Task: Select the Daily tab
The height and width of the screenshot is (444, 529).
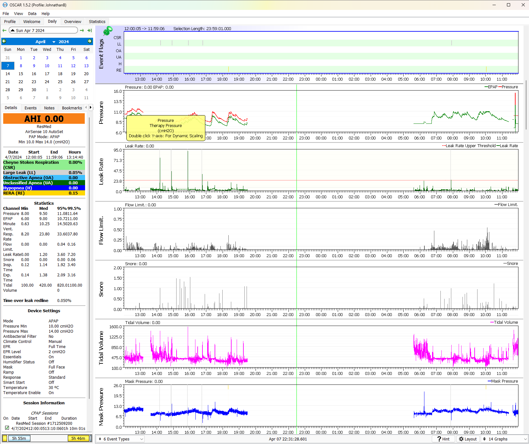Action: 52,21
